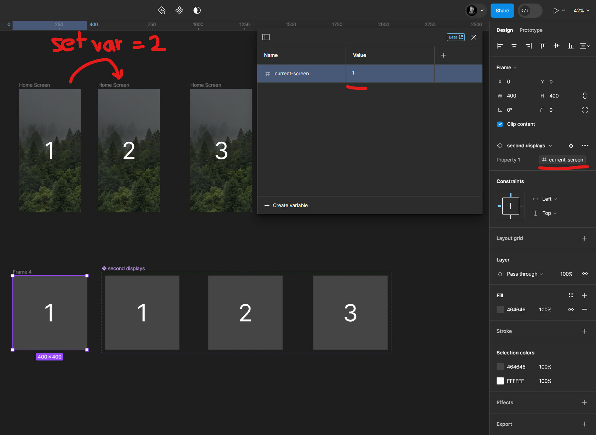Toggle constrain proportions lock icon
Image resolution: width=596 pixels, height=435 pixels.
coord(585,96)
